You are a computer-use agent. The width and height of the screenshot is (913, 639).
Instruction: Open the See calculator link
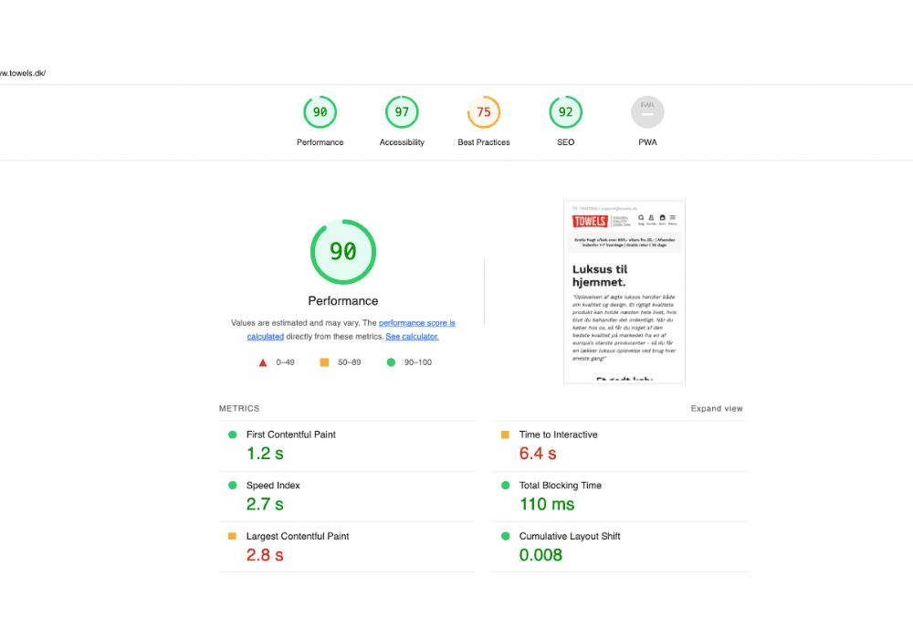(x=411, y=336)
